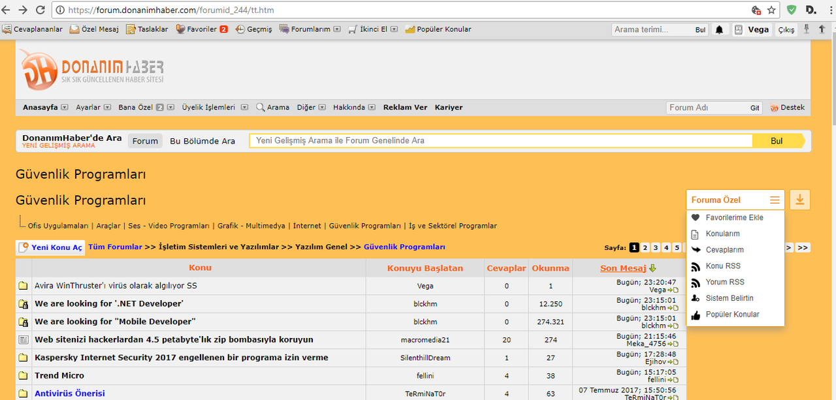Bookmark this page with the star icon
836x400 pixels.
click(x=771, y=10)
